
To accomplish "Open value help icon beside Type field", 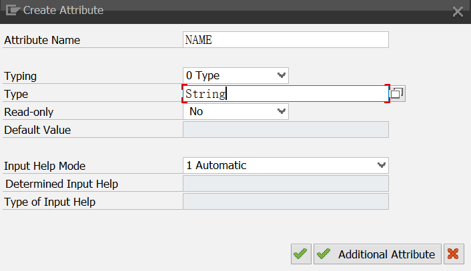I will click(398, 93).
